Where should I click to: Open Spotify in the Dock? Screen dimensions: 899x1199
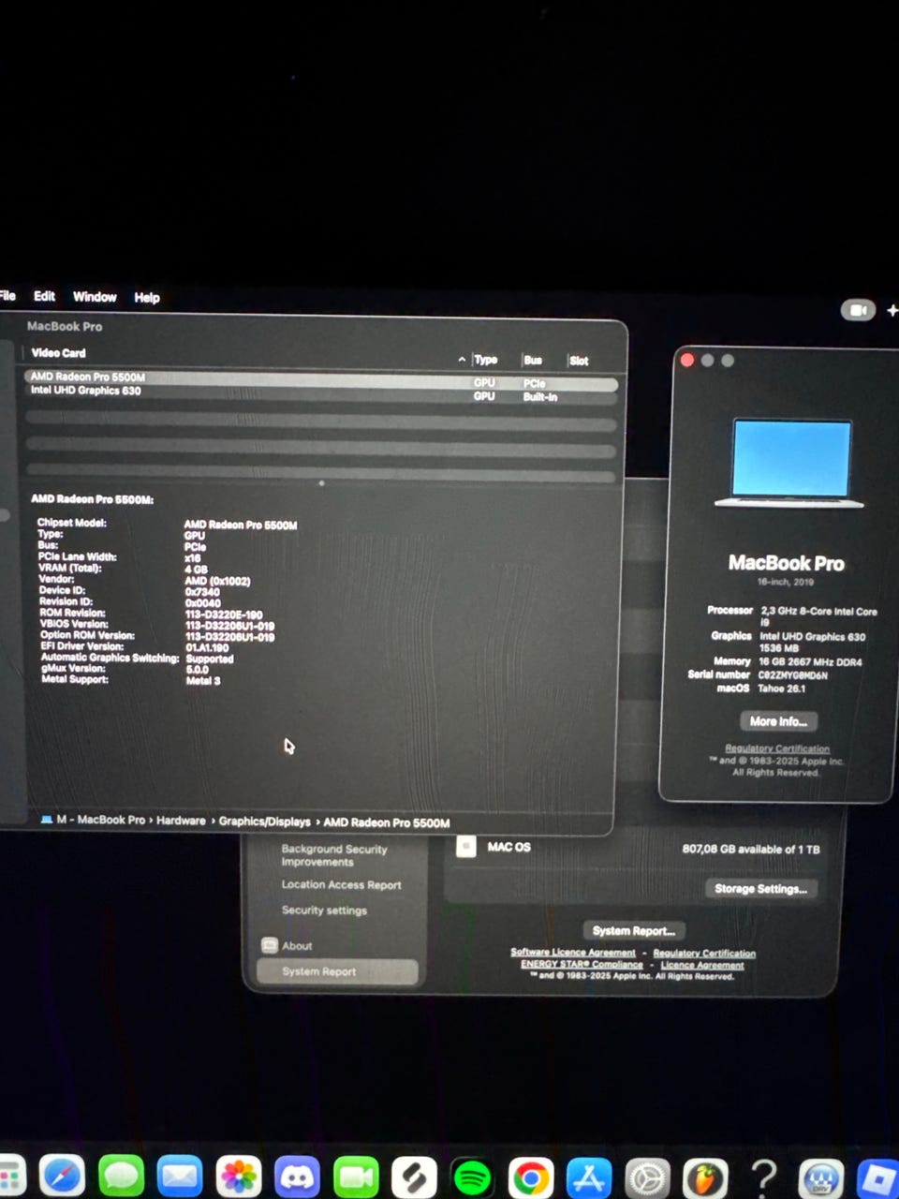472,1177
